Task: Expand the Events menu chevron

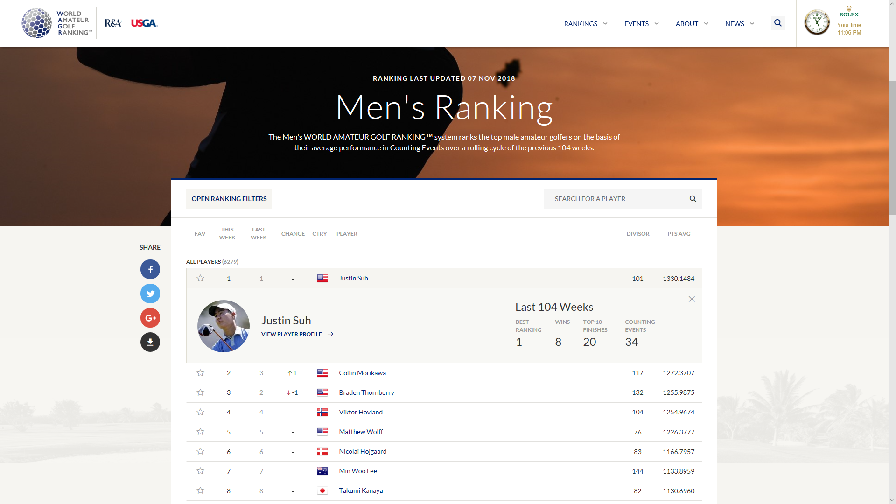Action: (657, 23)
